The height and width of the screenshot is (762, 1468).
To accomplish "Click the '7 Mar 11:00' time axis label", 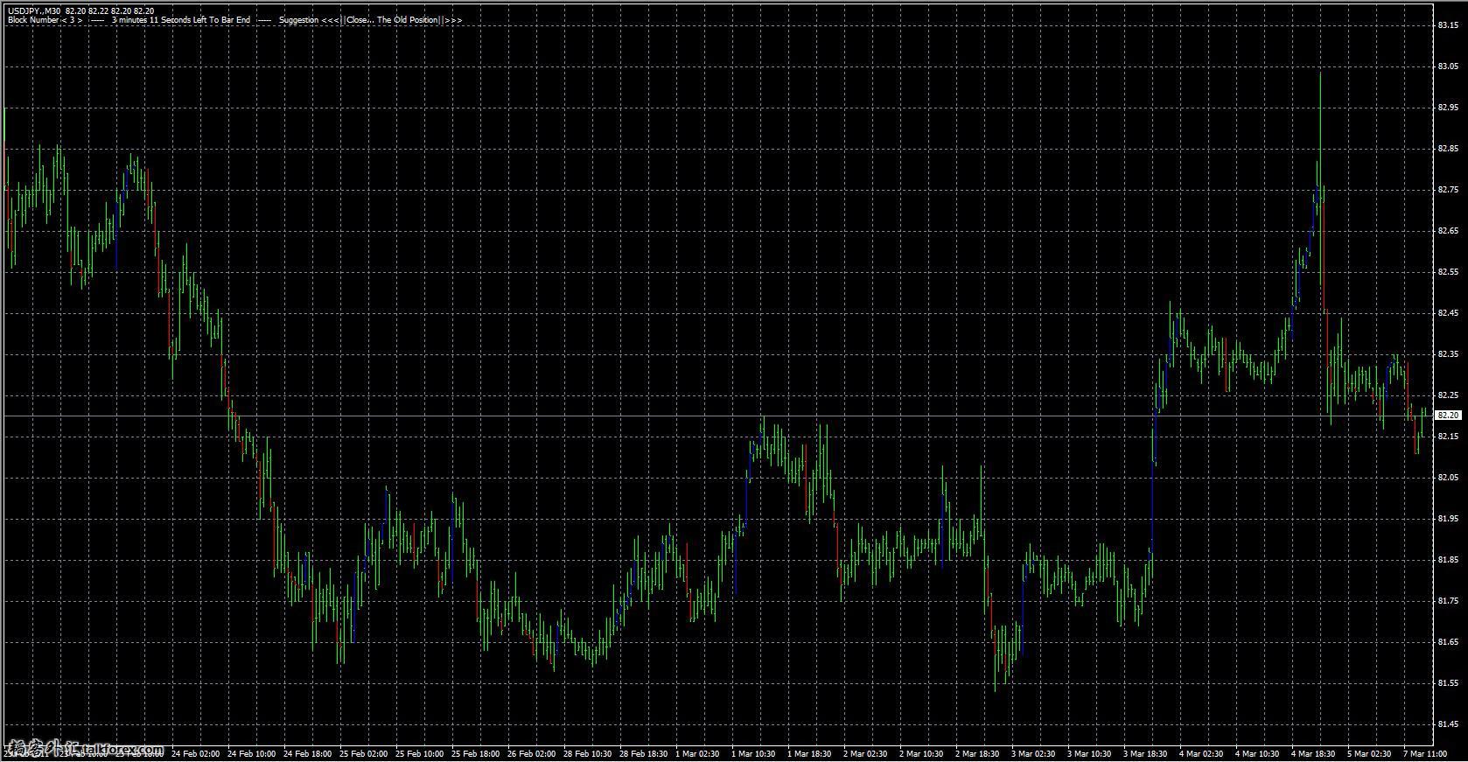I will click(1426, 753).
